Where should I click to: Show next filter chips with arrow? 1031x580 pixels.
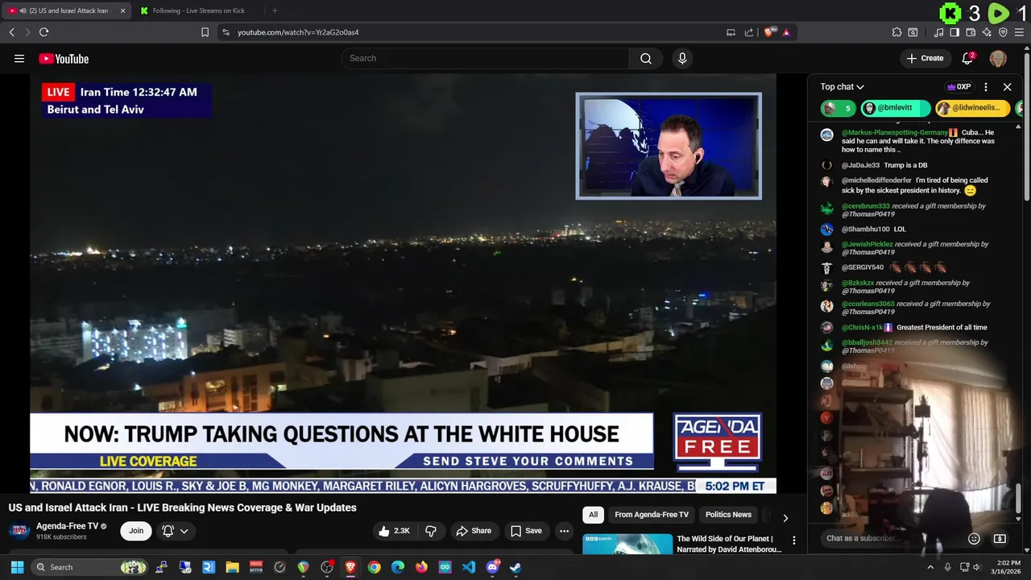(x=785, y=518)
